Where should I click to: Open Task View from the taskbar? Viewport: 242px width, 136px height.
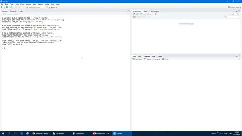click(15, 133)
